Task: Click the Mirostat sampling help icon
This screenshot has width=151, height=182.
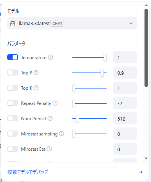Action: [62, 134]
